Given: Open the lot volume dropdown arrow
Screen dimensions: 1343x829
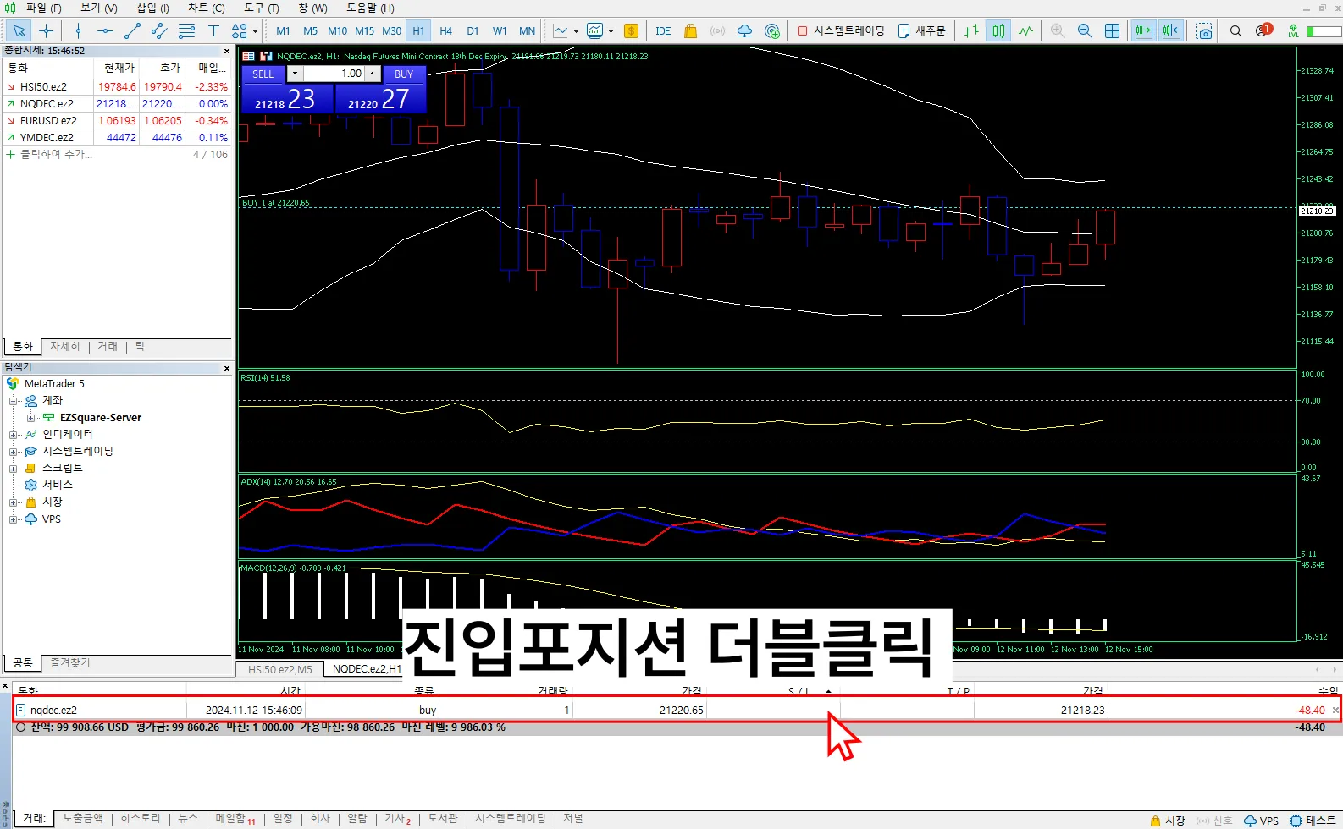Looking at the screenshot, I should tap(295, 74).
